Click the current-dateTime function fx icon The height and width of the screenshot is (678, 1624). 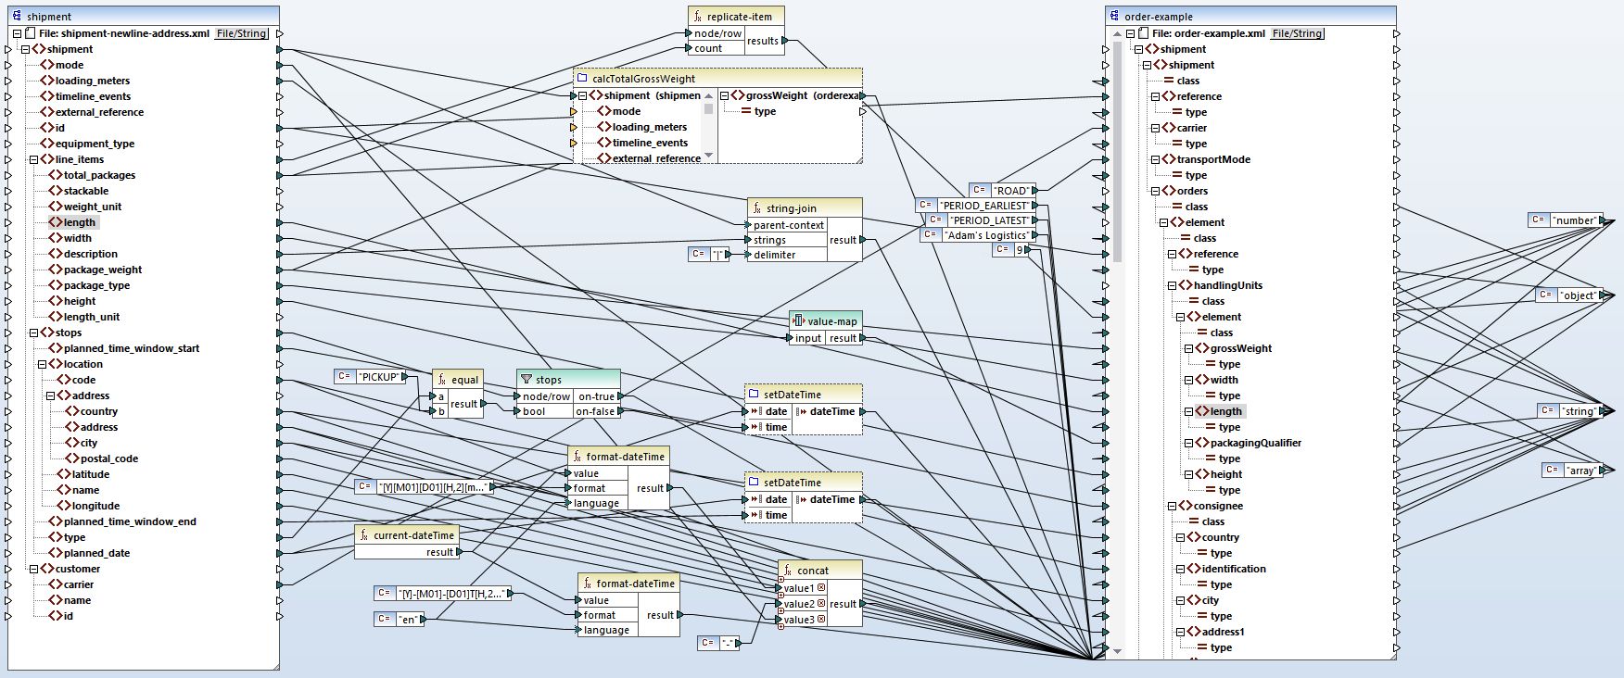click(x=364, y=534)
